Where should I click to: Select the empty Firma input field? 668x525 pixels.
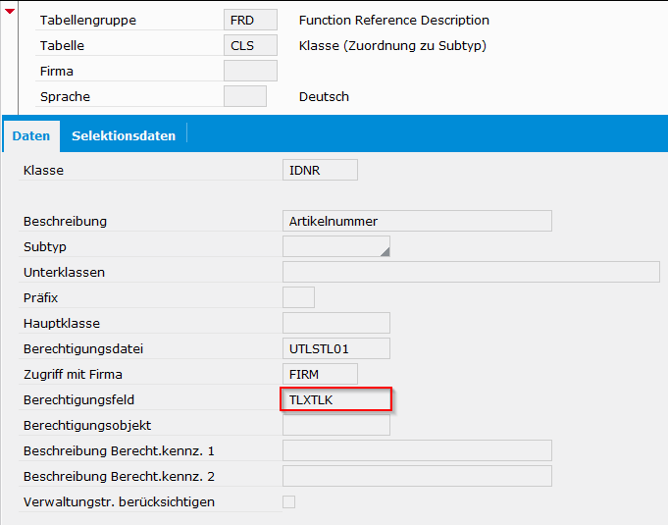pos(250,71)
